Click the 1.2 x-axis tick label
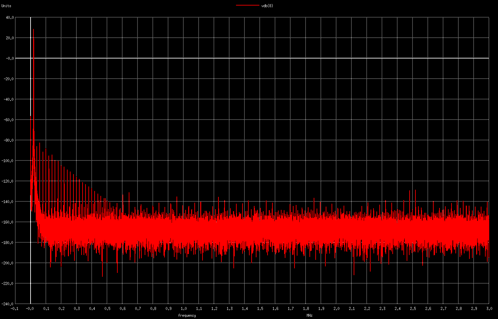Screen dimensions: 498x319 214,309
